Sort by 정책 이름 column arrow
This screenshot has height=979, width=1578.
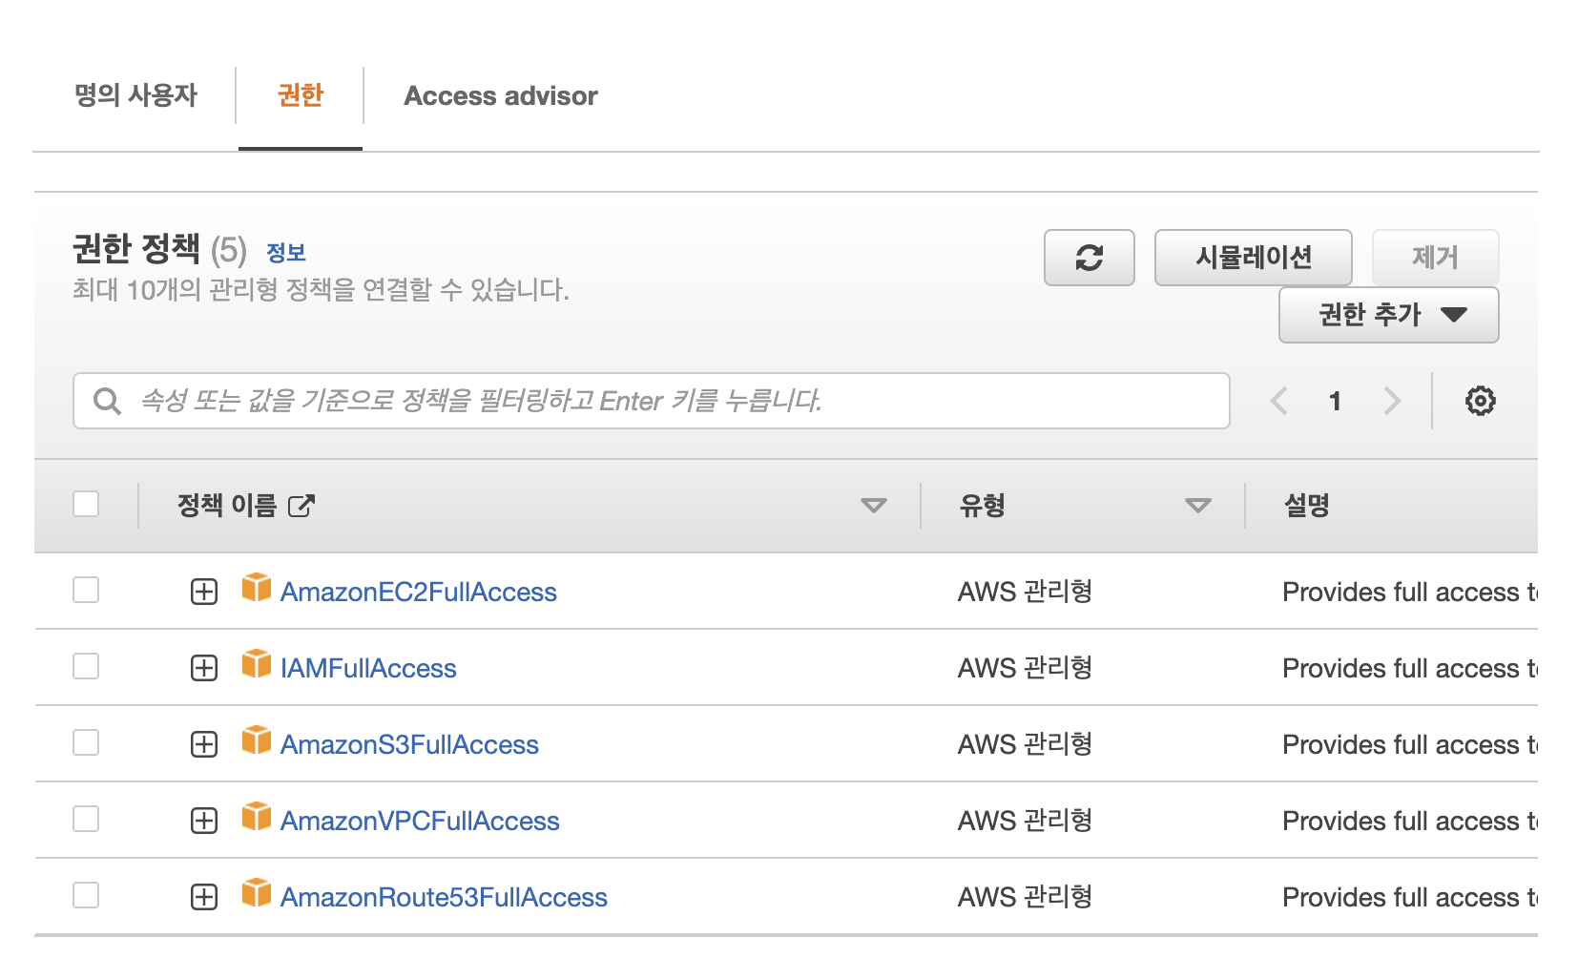point(874,506)
